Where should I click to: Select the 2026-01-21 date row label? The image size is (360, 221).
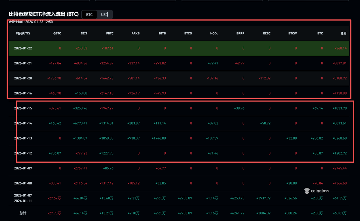(23, 63)
